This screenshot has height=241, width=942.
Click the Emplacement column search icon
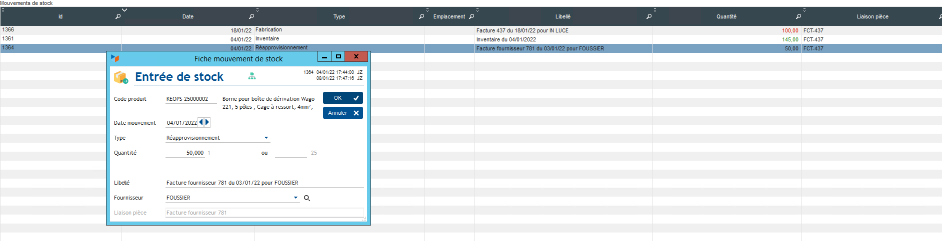click(x=471, y=16)
